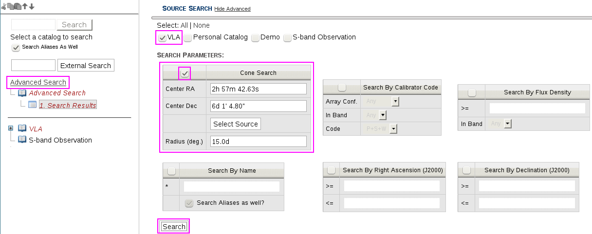
Task: Click the External Search button
Action: tap(86, 66)
